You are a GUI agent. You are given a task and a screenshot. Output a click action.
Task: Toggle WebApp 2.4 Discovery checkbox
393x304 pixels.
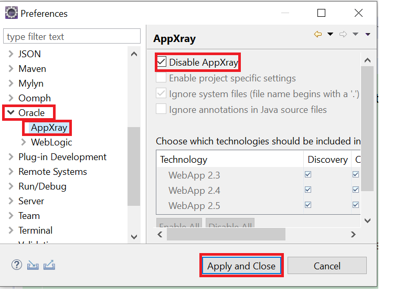308,190
